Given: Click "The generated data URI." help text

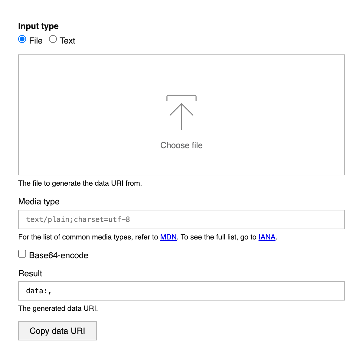Looking at the screenshot, I should coord(58,308).
